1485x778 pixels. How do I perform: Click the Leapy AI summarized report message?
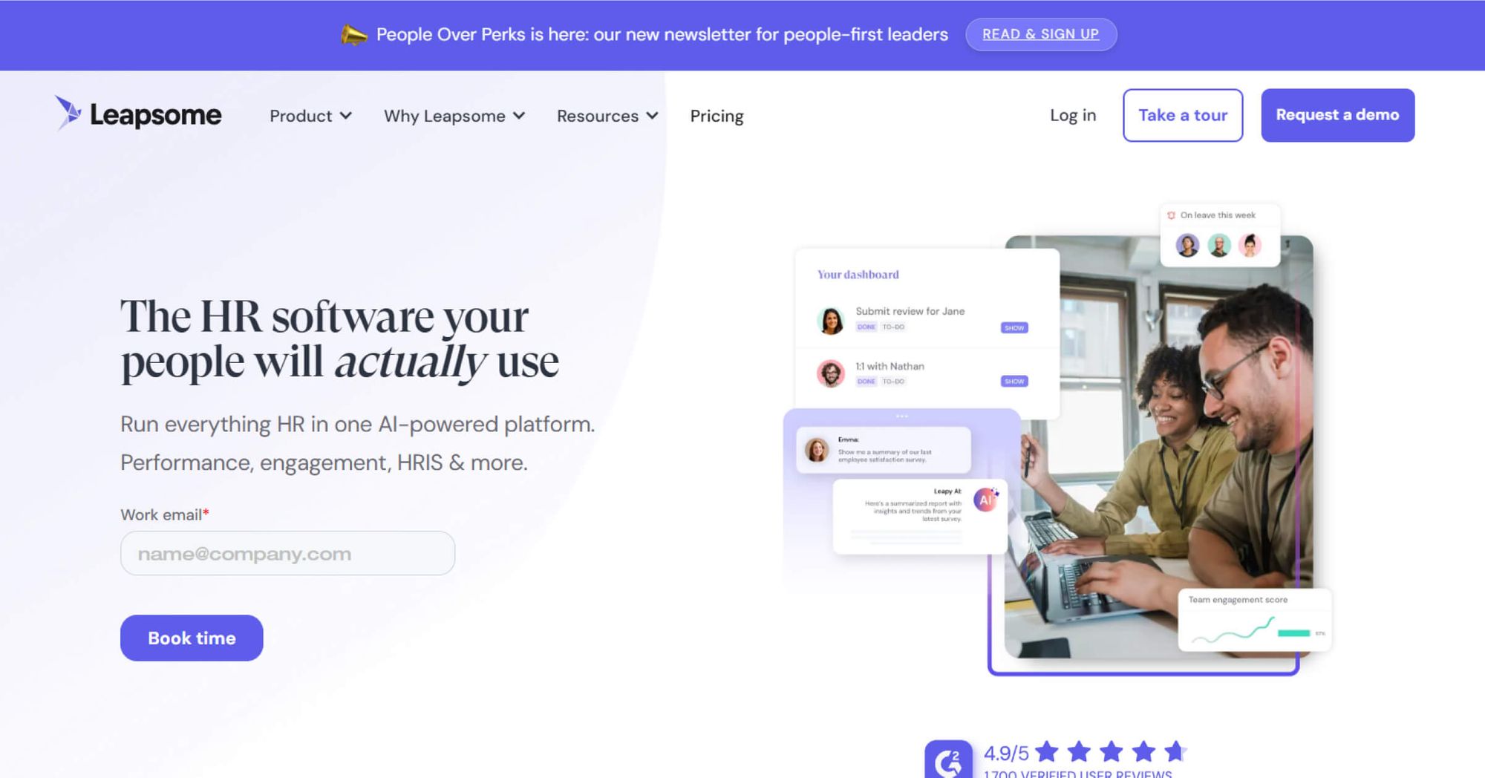920,517
